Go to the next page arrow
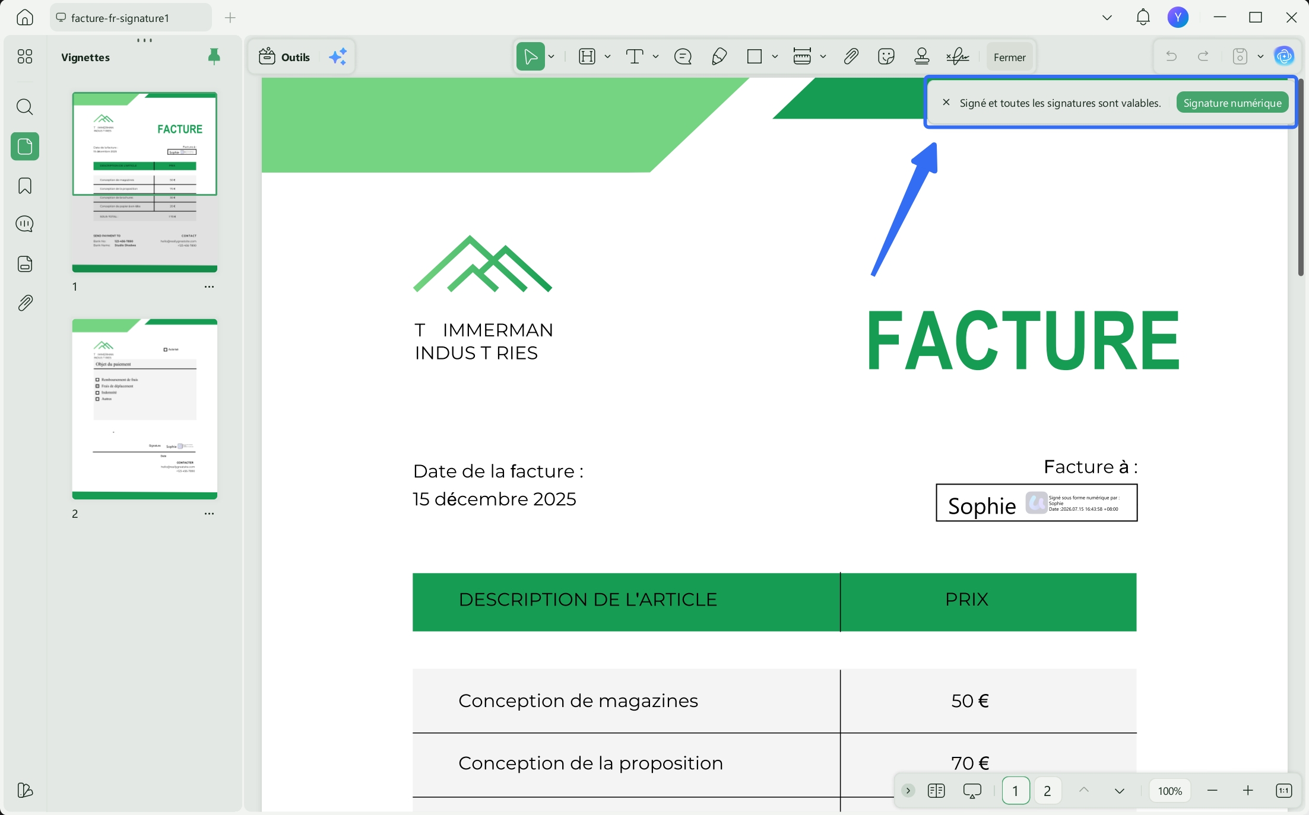The image size is (1309, 815). pyautogui.click(x=1120, y=791)
